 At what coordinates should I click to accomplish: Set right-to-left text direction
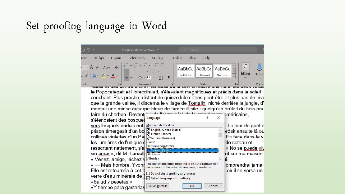pyautogui.click(x=132, y=78)
